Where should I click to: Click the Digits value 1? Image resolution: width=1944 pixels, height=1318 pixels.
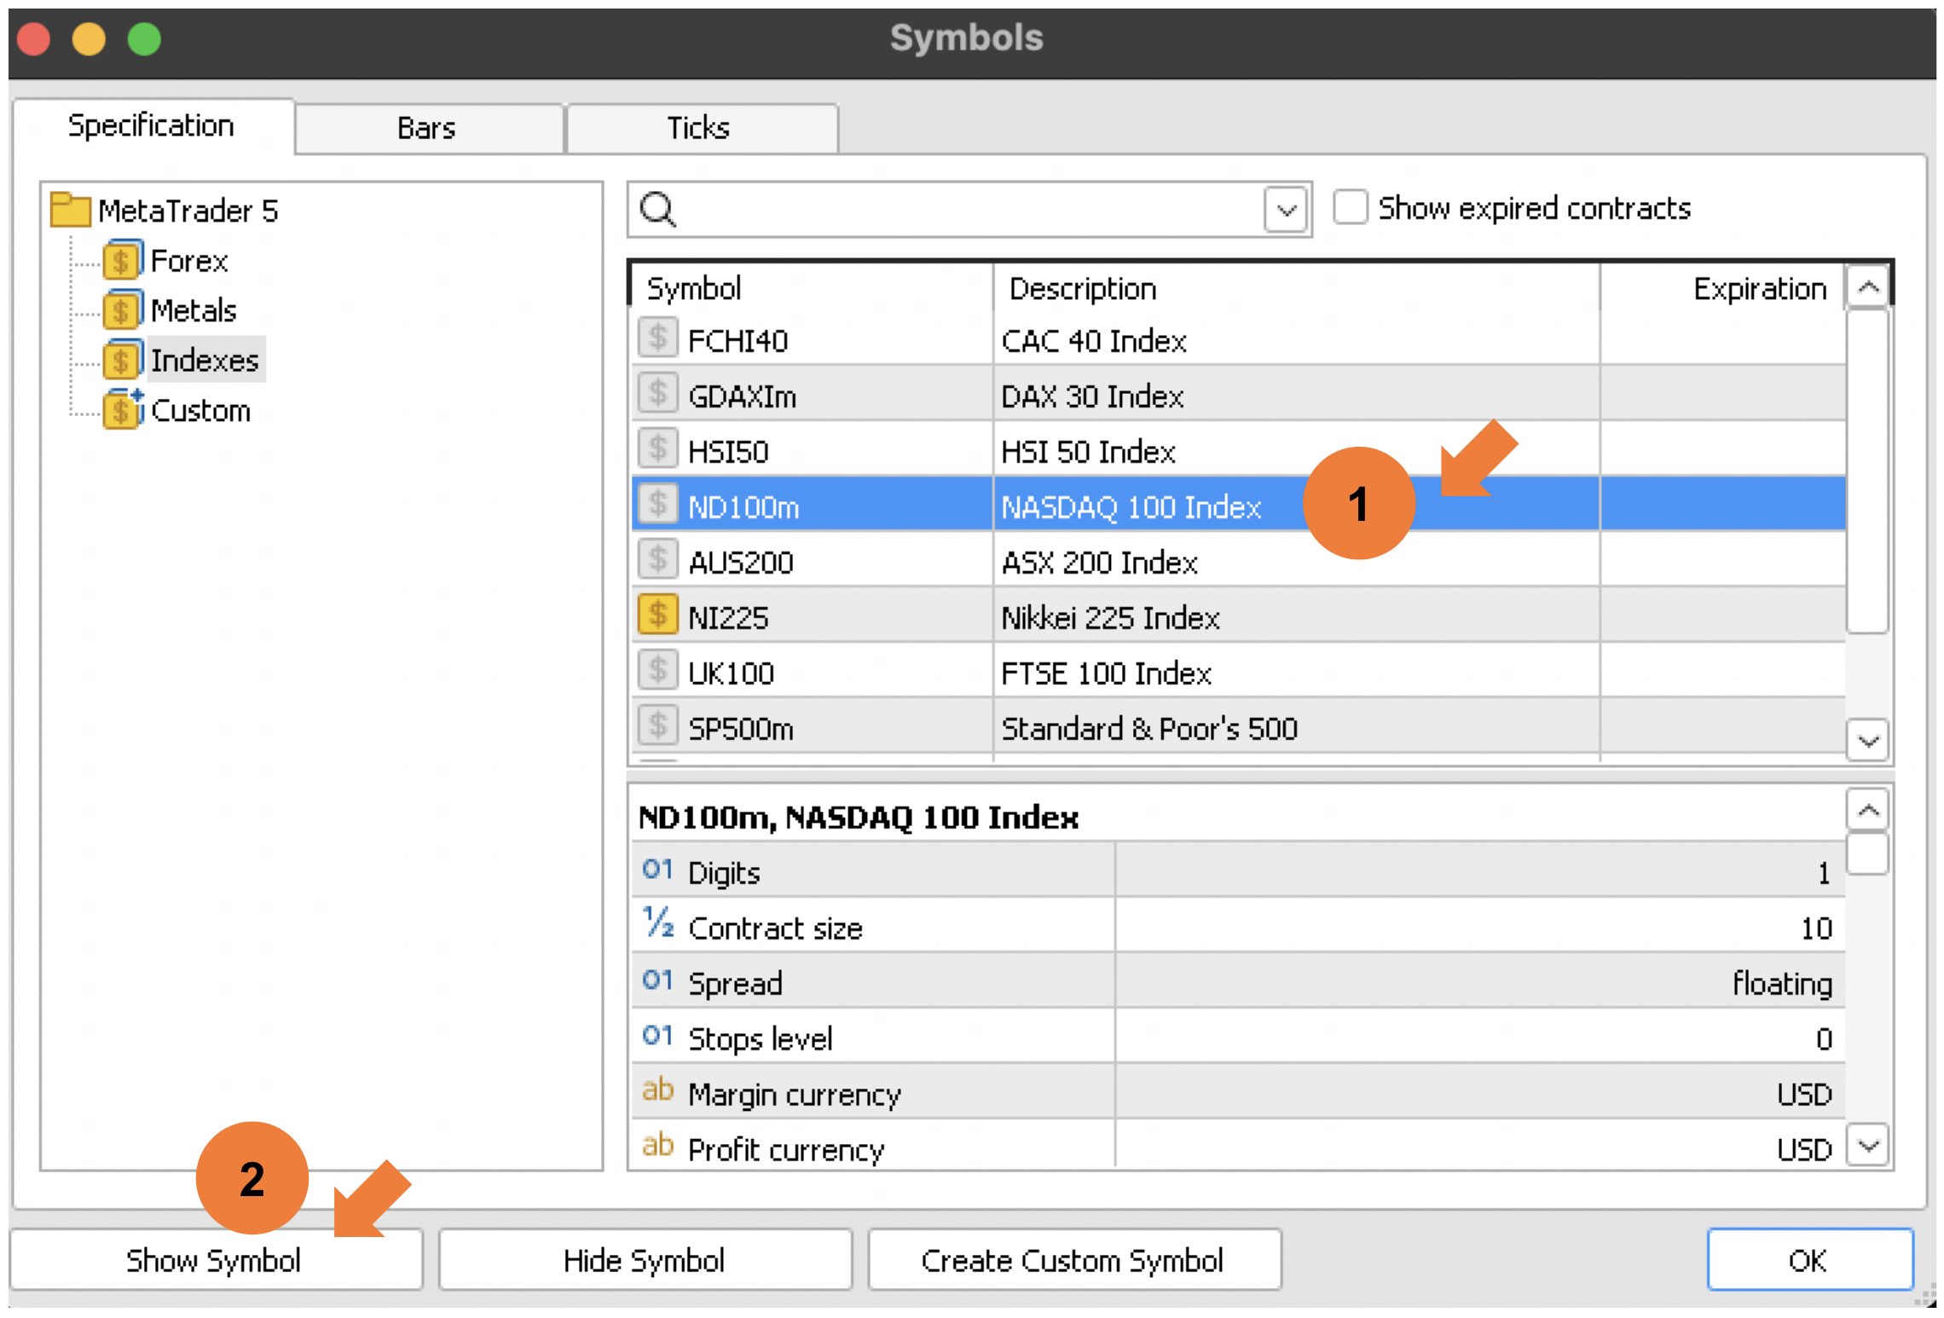1824,873
